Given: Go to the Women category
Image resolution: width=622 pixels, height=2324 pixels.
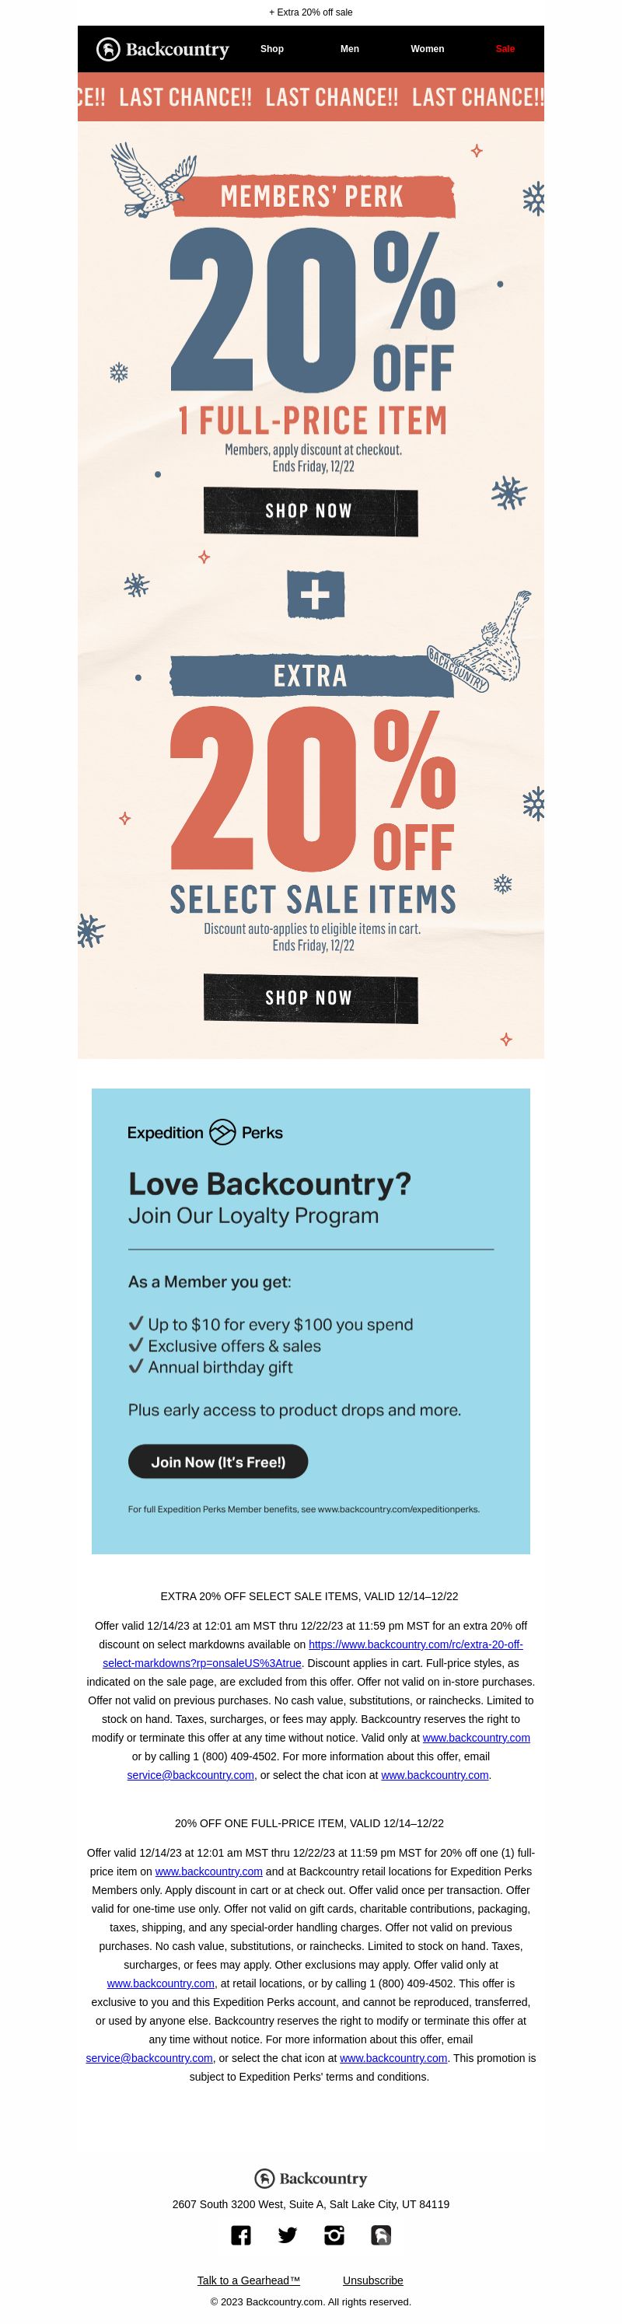Looking at the screenshot, I should pyautogui.click(x=427, y=49).
